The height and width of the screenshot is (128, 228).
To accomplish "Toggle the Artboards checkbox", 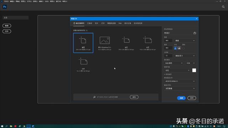I will point(183,48).
